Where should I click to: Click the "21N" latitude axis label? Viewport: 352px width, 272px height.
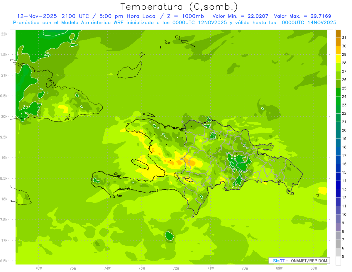pos(4,75)
